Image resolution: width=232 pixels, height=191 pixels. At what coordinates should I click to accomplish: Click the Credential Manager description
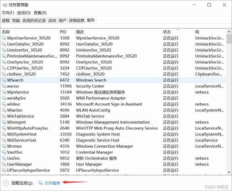[x=94, y=152]
